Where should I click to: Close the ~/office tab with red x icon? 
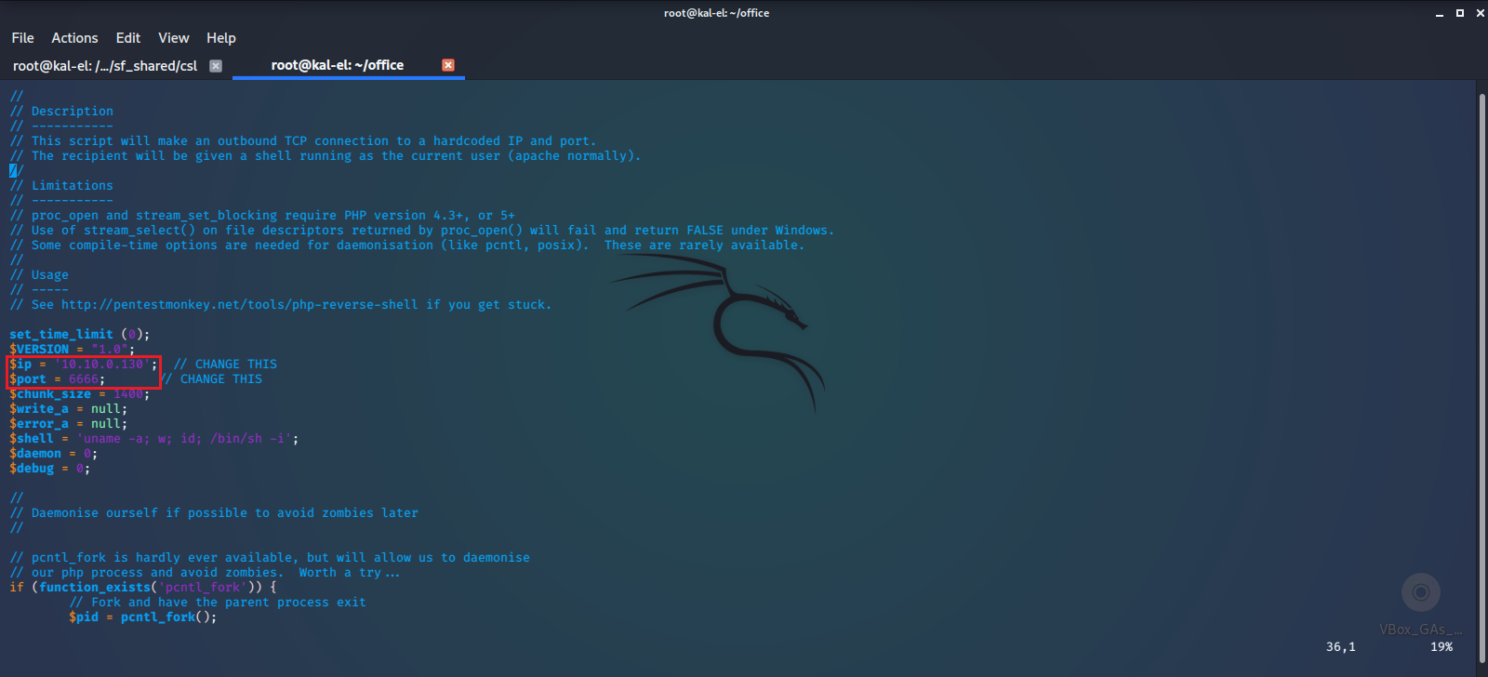tap(448, 65)
